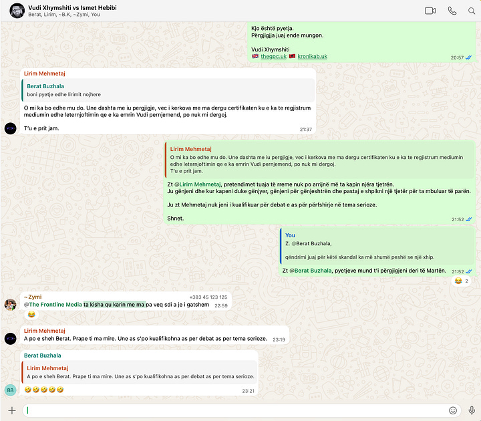Click the 23:21 timestamp
481x421 pixels.
click(248, 391)
